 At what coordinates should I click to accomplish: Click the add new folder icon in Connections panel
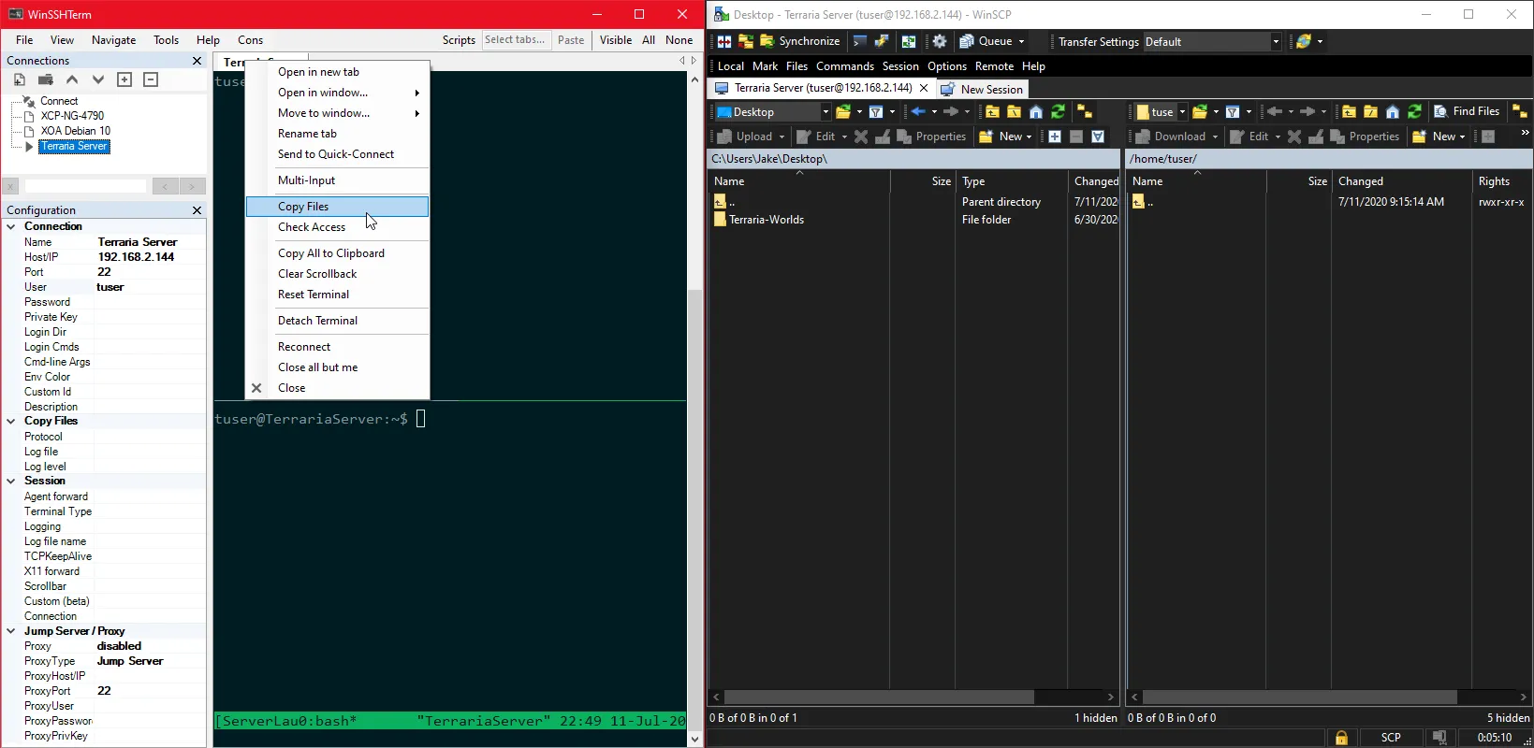(45, 79)
